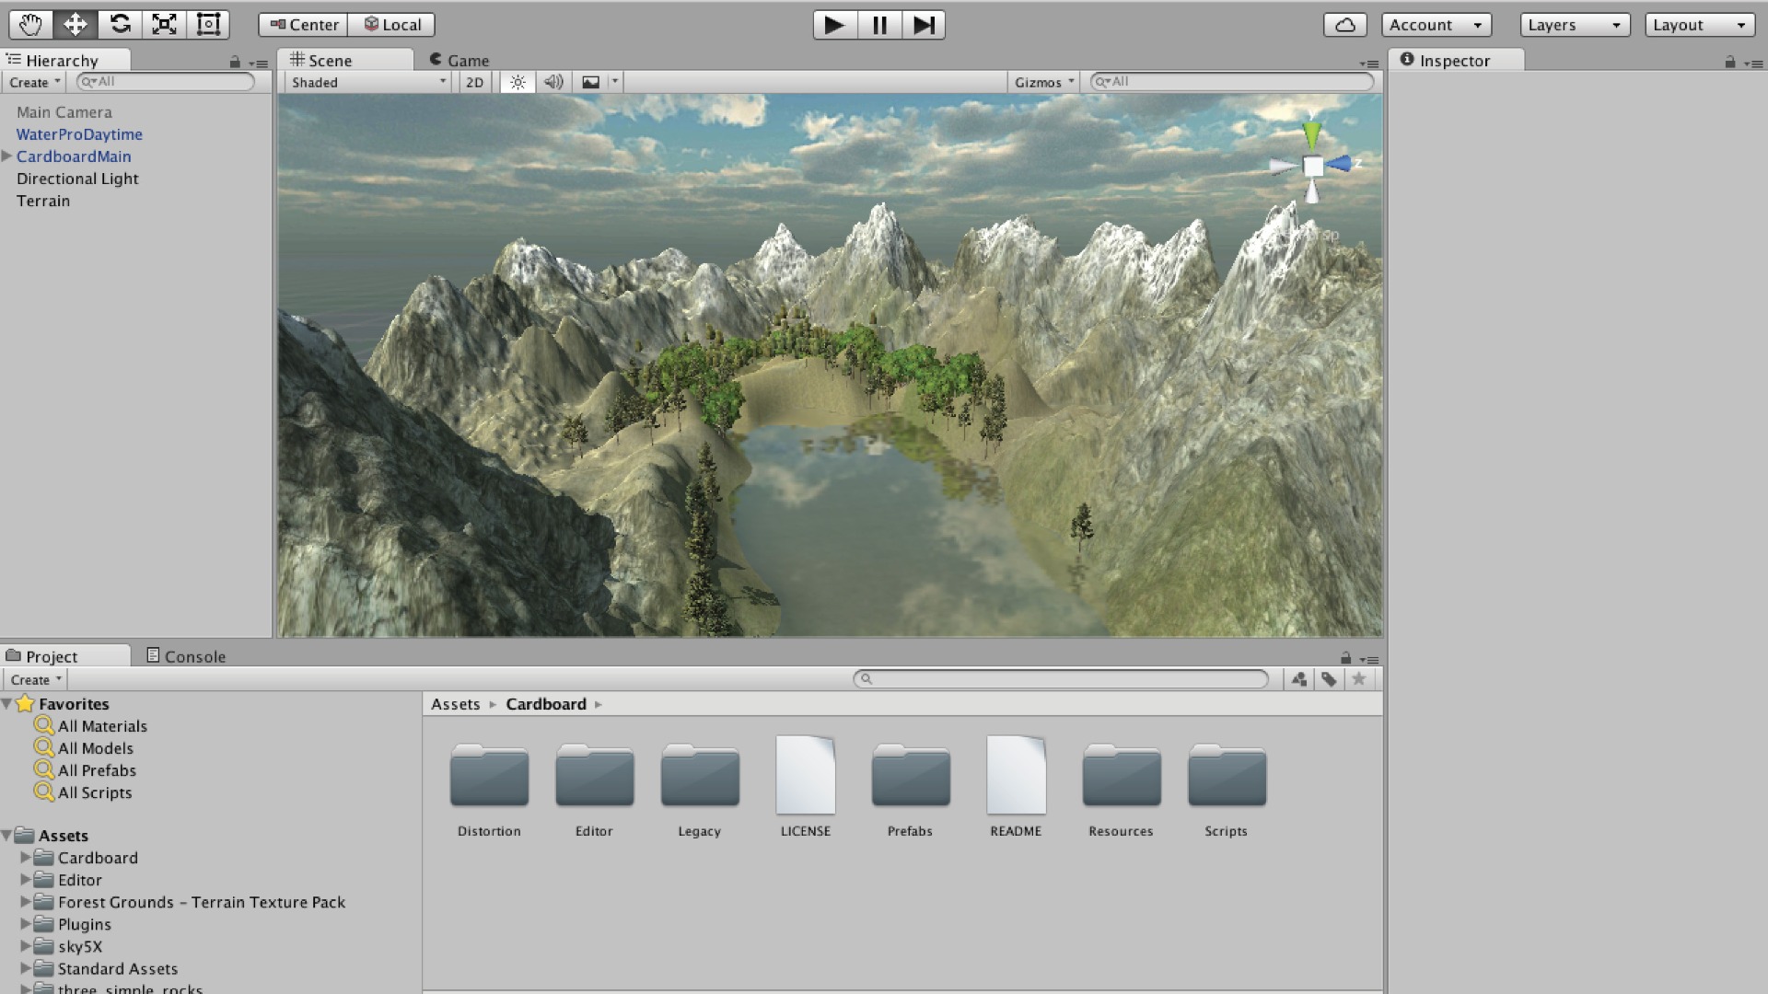1768x994 pixels.
Task: Expand the Cardboard folder tree arrow
Action: [x=26, y=858]
